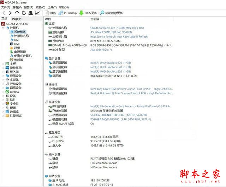226x187 pixels.
Task: Click the 安全性 shield icon
Action: [7, 104]
